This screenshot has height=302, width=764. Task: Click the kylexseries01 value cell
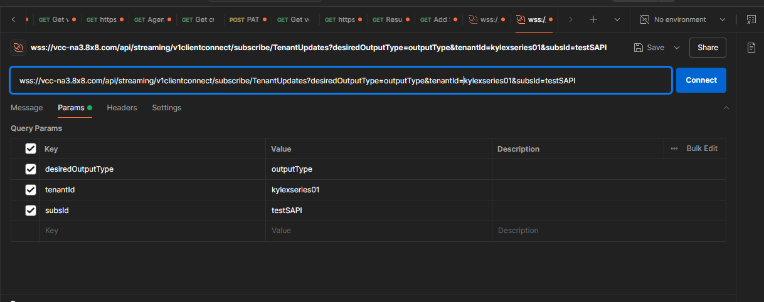(379, 190)
